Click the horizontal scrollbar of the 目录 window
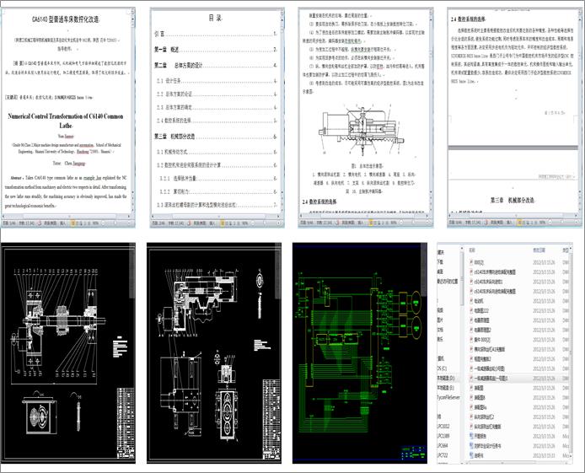The height and width of the screenshot is (473, 585). pos(216,216)
